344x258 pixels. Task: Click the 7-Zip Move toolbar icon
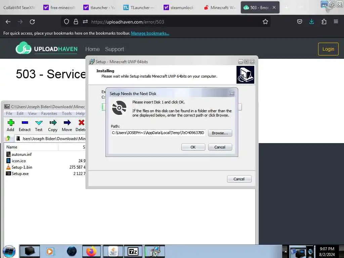click(x=67, y=123)
